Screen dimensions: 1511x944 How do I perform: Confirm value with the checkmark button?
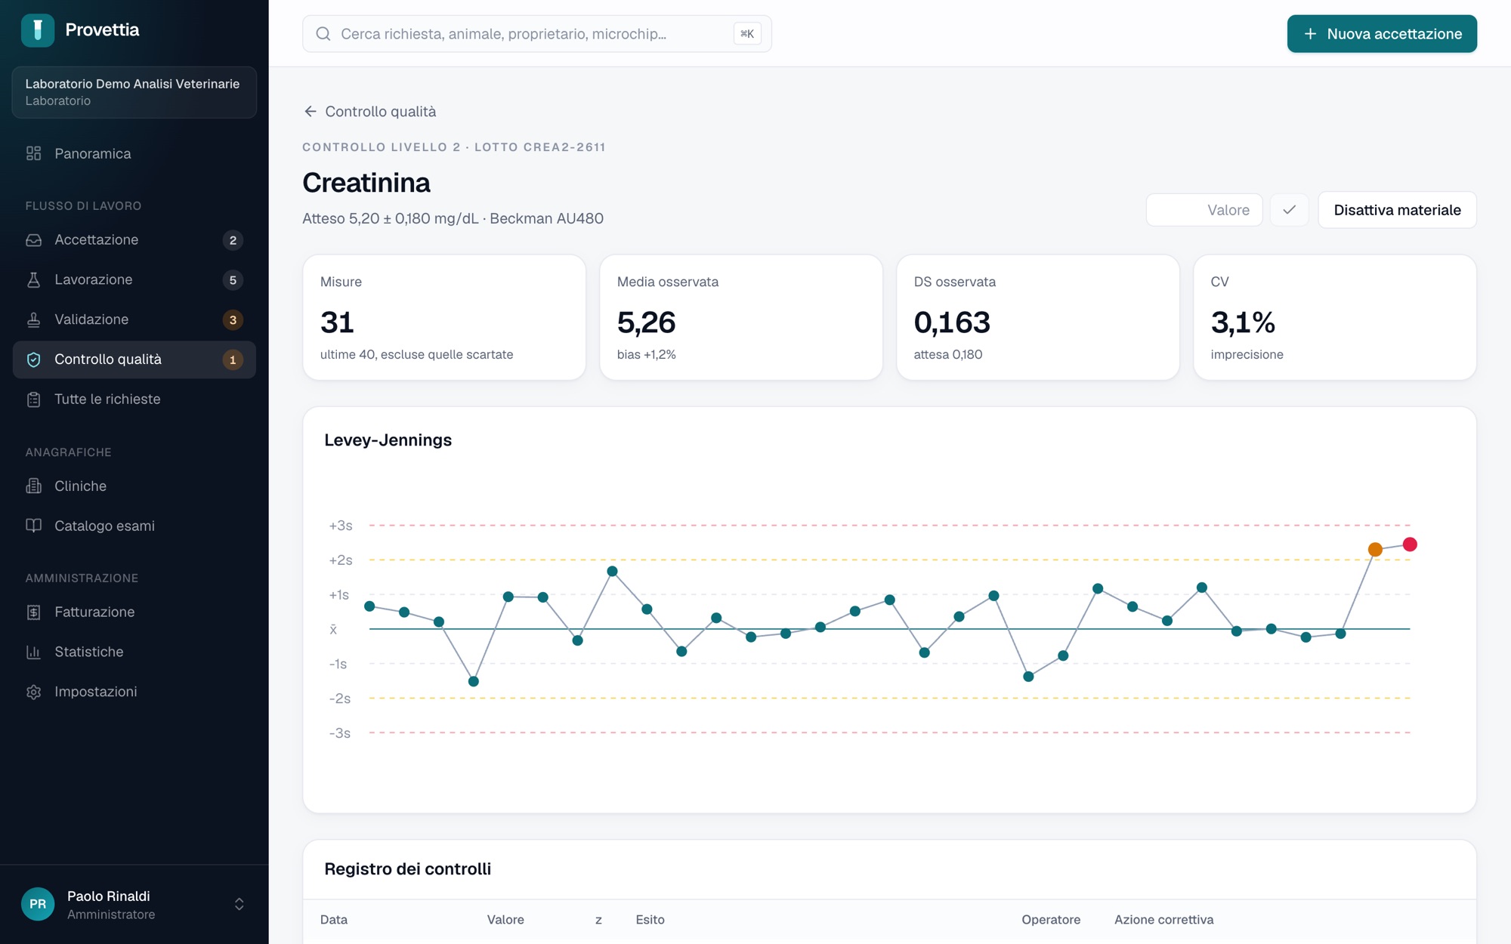(x=1289, y=210)
